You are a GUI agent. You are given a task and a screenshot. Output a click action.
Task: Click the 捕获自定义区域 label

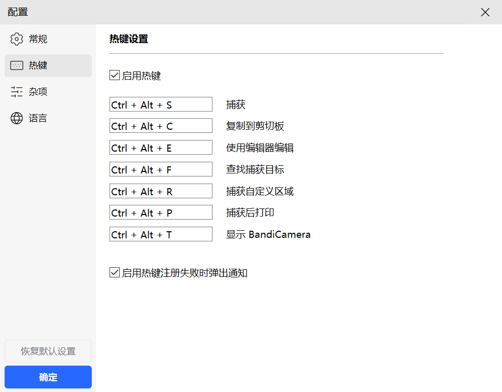[260, 191]
